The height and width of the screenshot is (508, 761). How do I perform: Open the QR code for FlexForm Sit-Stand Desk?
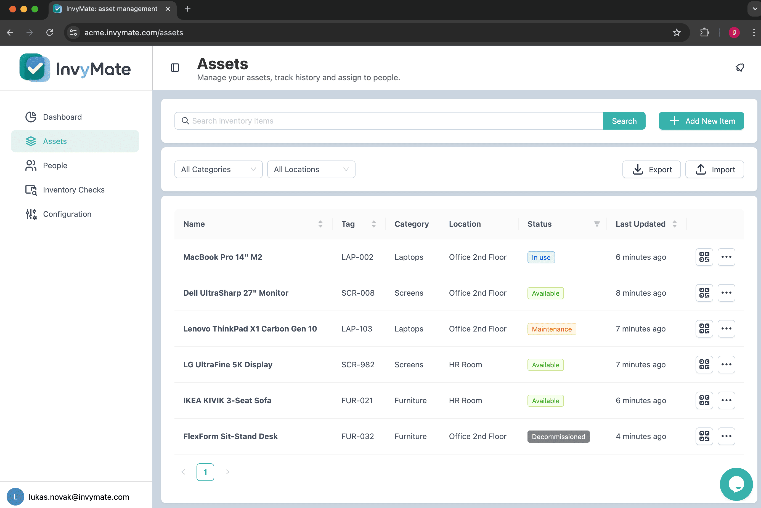704,436
